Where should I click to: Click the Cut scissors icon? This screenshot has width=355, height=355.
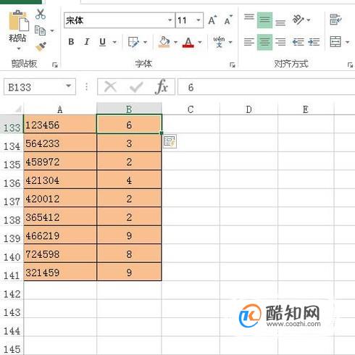click(41, 14)
